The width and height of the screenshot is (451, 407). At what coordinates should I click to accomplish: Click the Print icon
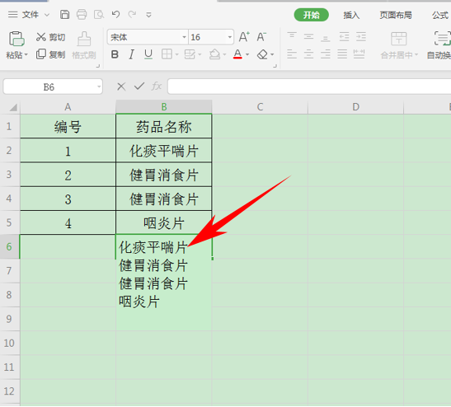tap(82, 14)
